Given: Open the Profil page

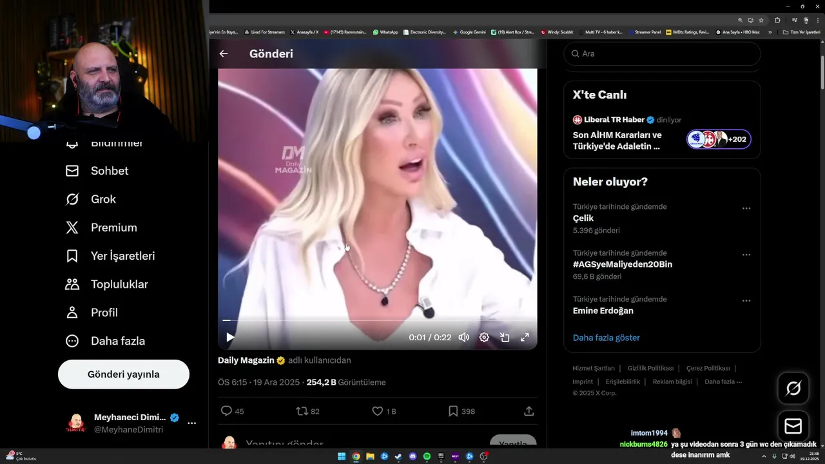Looking at the screenshot, I should click(x=92, y=313).
